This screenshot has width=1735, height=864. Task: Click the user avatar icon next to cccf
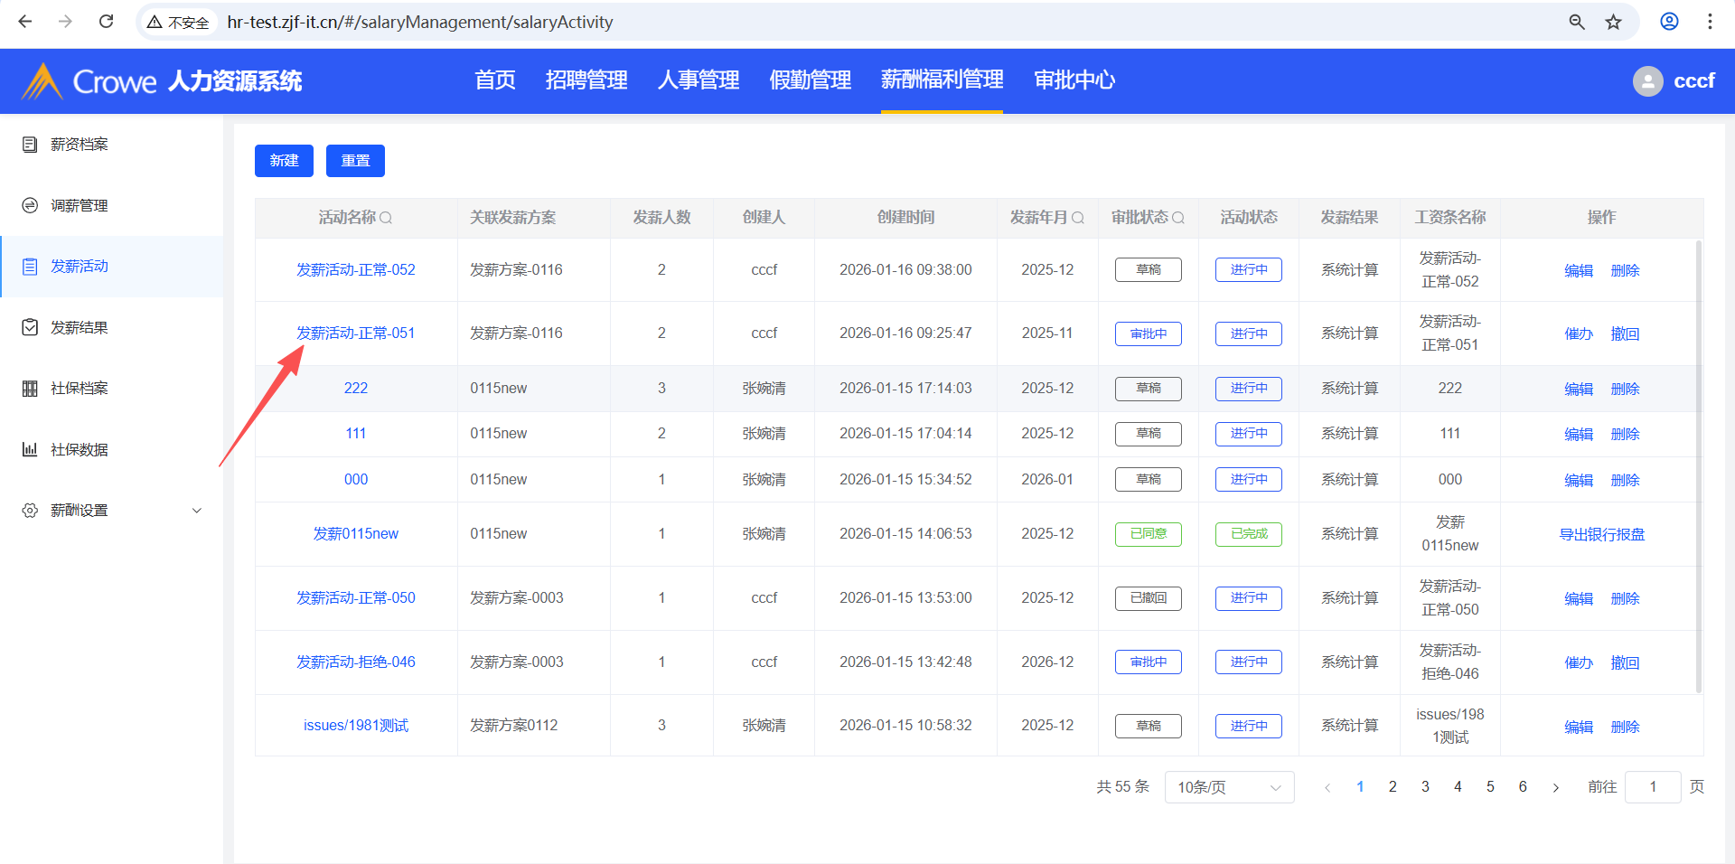(1647, 81)
